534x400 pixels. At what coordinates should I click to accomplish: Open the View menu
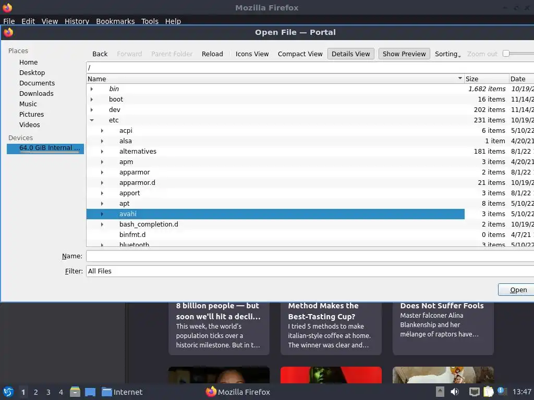coord(50,21)
